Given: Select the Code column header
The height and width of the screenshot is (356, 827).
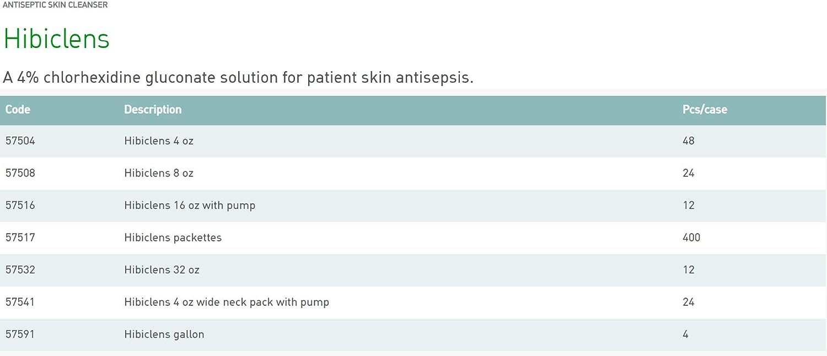Looking at the screenshot, I should point(18,110).
